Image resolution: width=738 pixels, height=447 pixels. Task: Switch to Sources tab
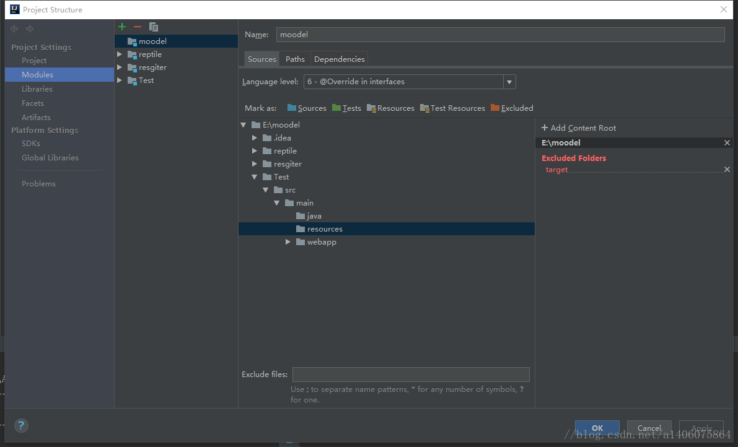tap(261, 59)
